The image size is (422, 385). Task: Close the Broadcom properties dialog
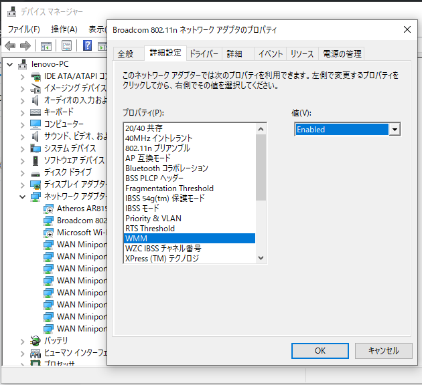[407, 29]
